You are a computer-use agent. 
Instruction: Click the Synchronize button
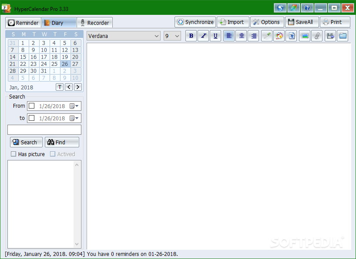pyautogui.click(x=195, y=22)
